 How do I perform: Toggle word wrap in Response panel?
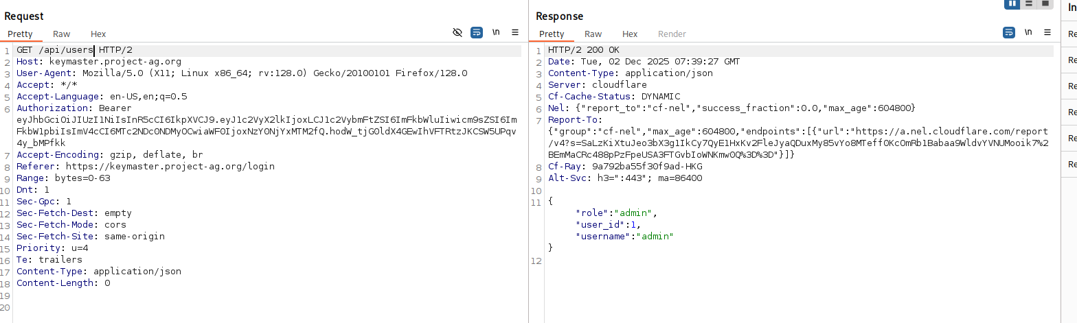[1009, 32]
